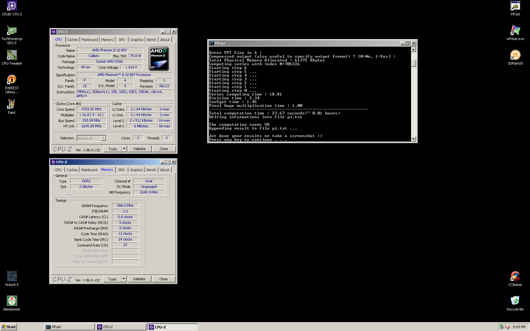The height and width of the screenshot is (331, 530).
Task: Open the Aleslammer desktop icon
Action: coord(12,303)
